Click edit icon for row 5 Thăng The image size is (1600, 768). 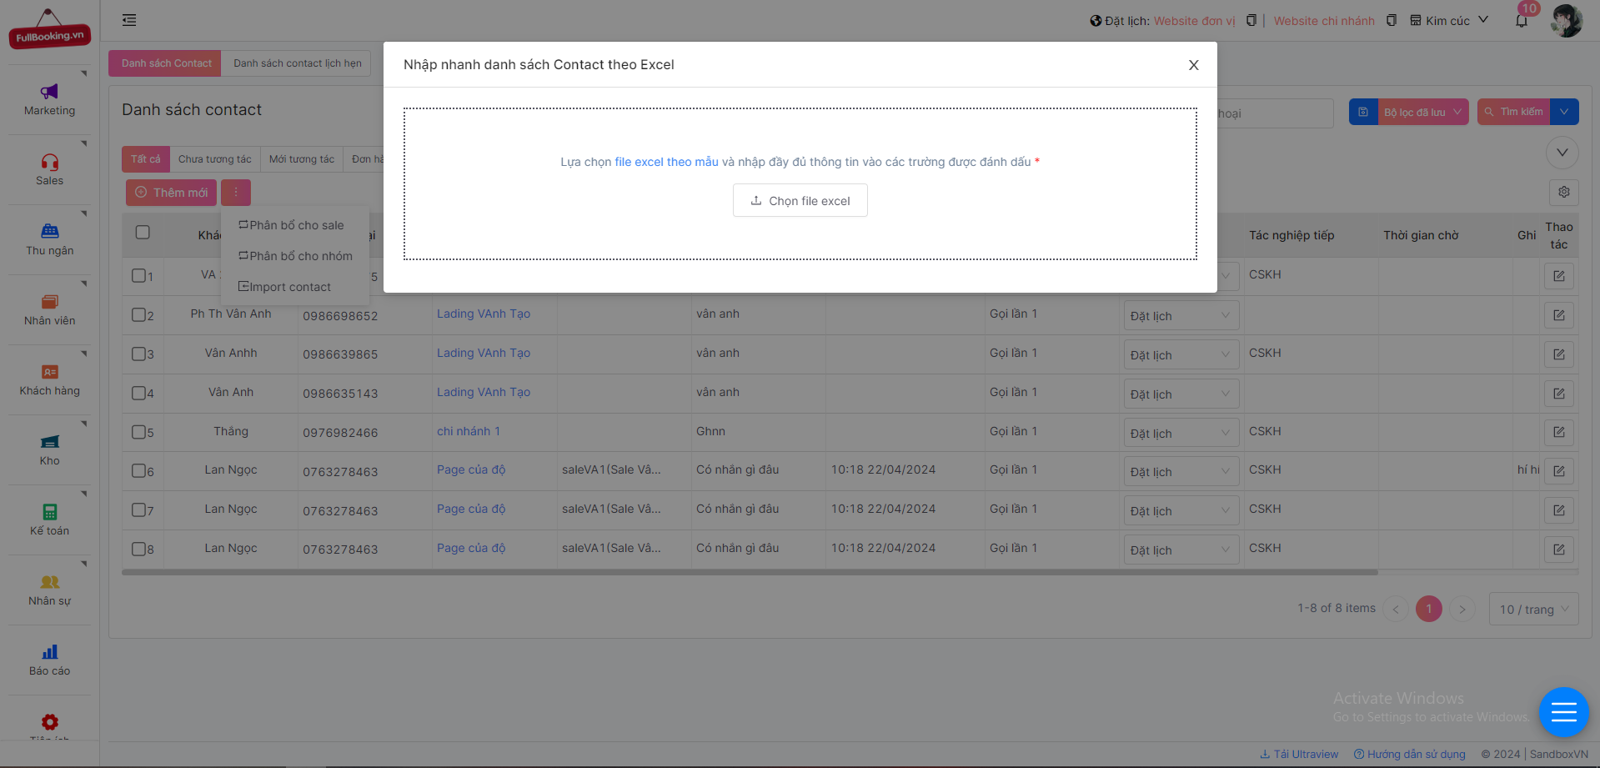tap(1558, 432)
